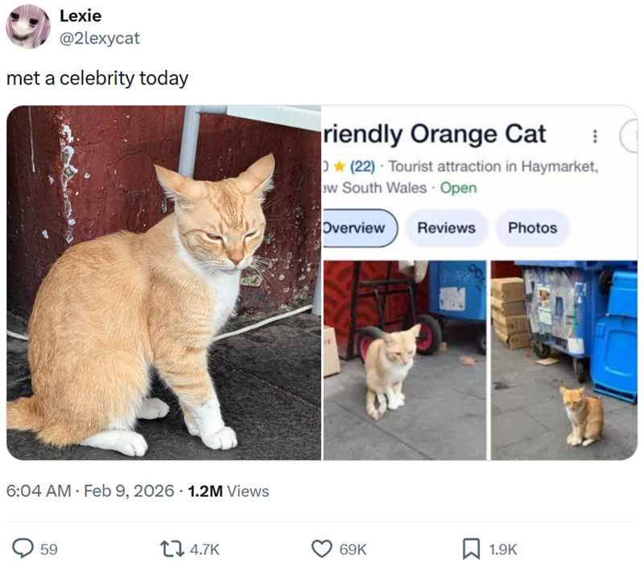Open the @2lexycat handle link

click(100, 38)
